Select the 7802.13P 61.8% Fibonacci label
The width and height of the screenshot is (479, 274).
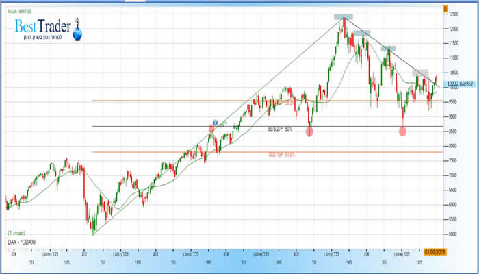pos(281,154)
